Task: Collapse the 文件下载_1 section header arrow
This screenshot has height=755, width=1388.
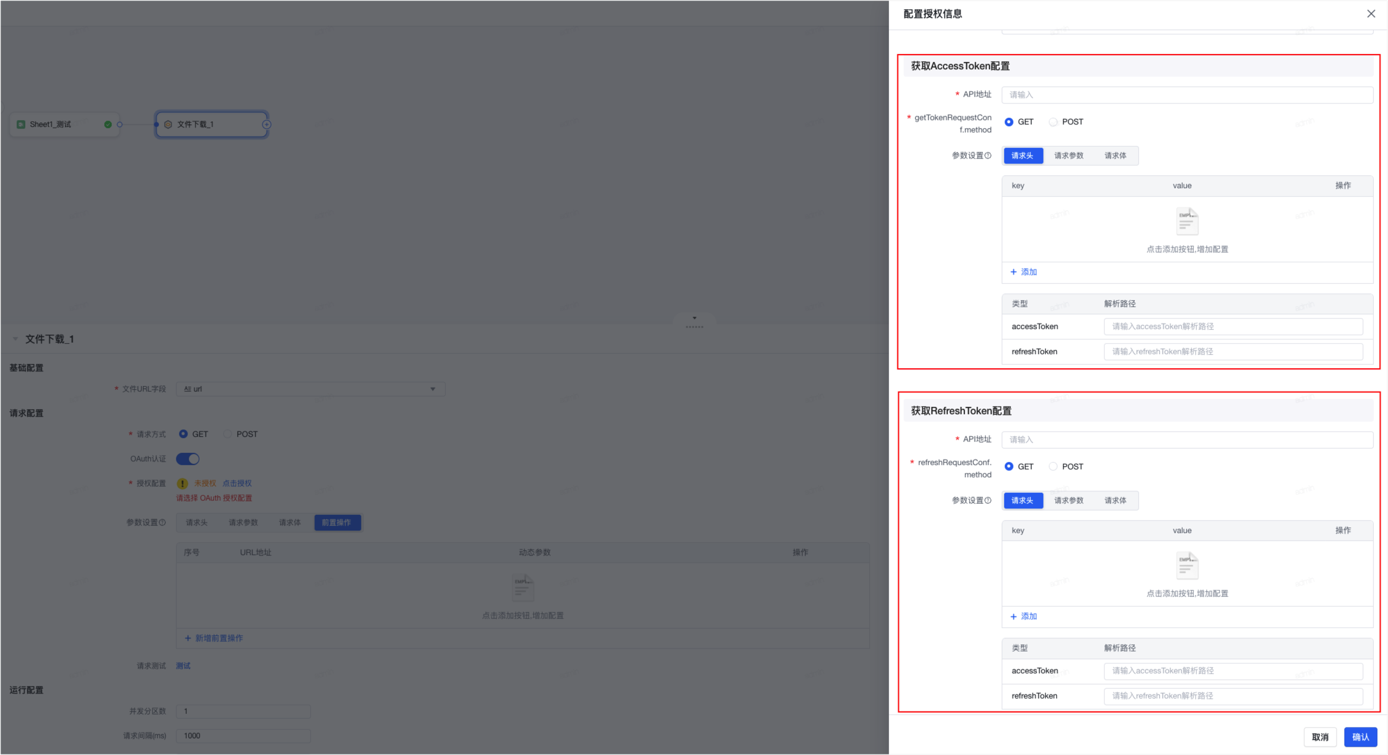Action: 15,339
